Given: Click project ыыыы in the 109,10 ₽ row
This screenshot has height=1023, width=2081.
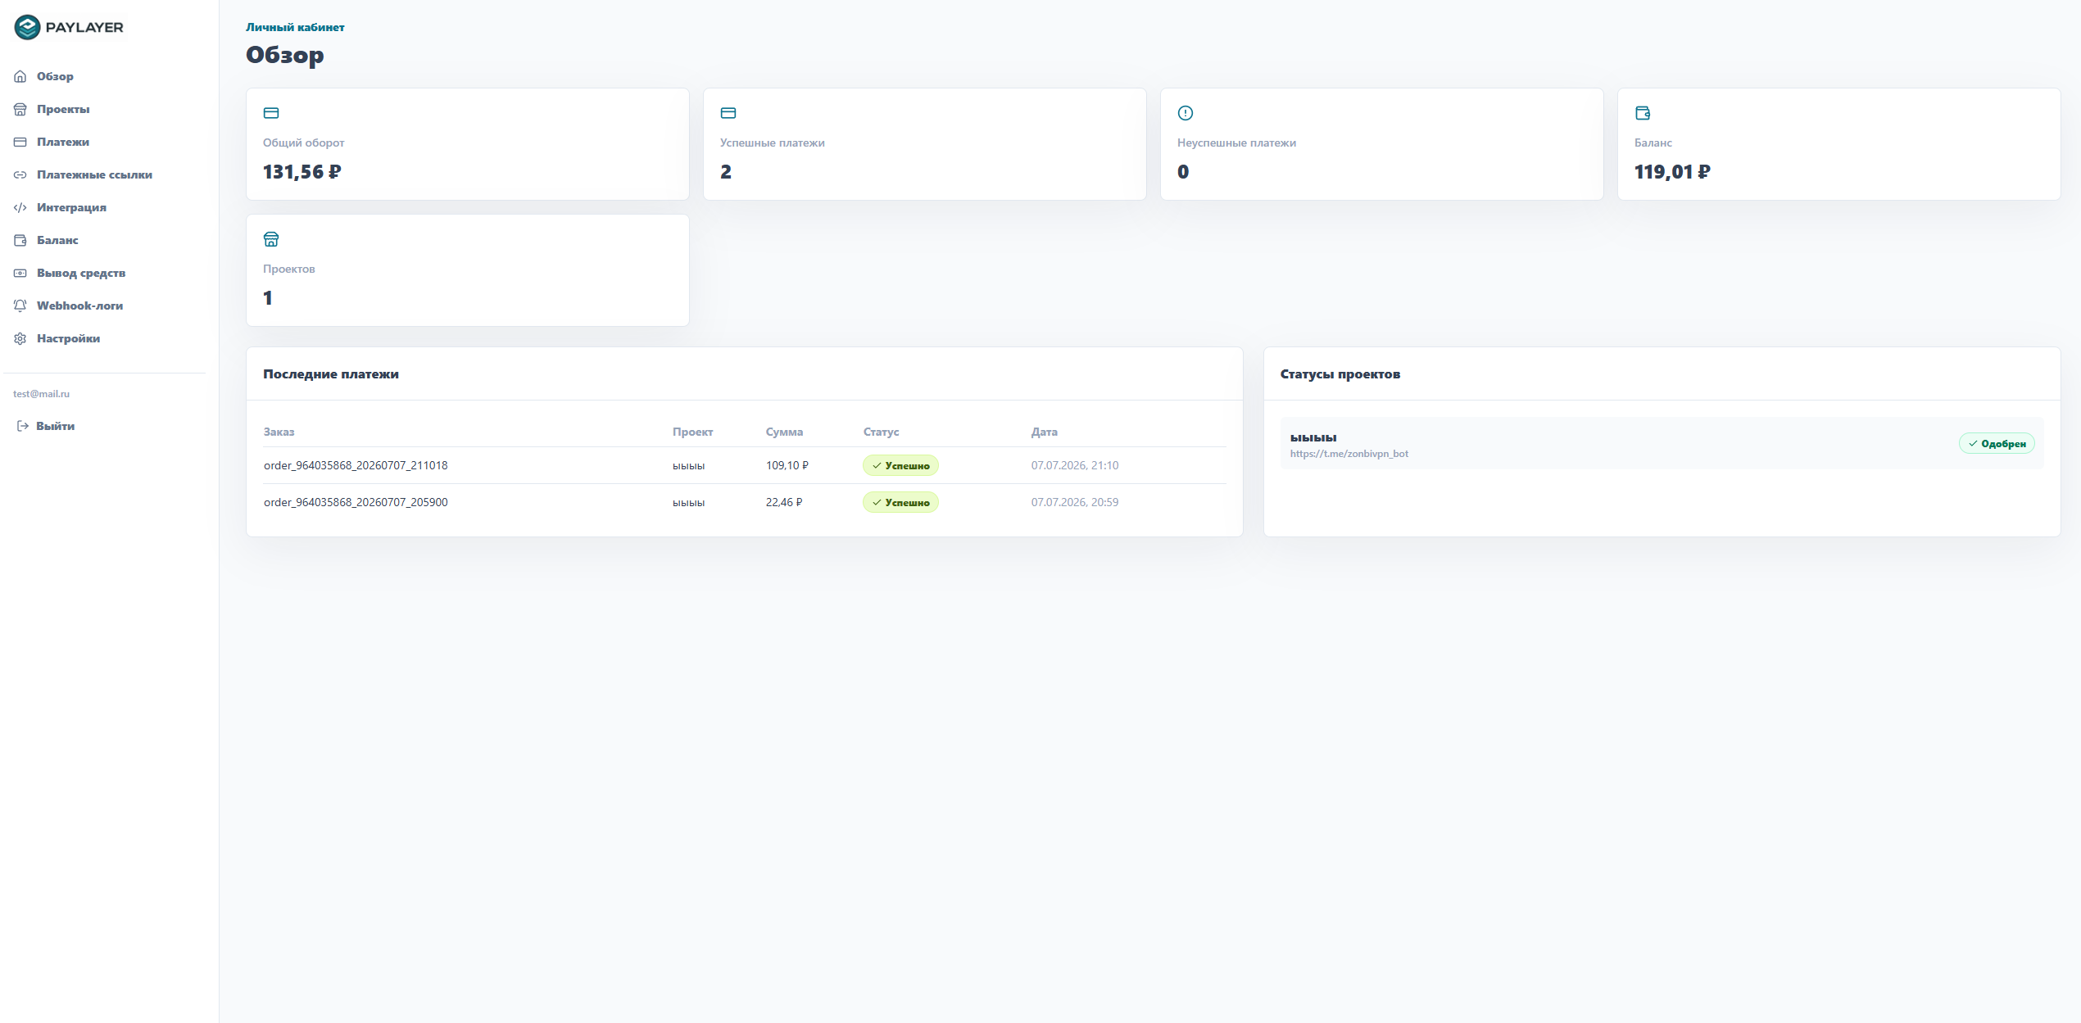Looking at the screenshot, I should click(688, 466).
